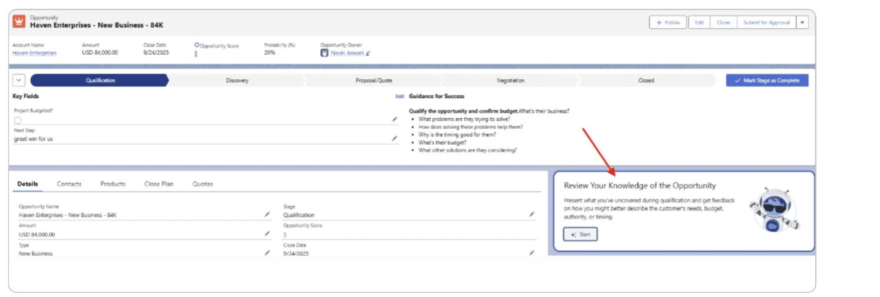Click the Follow button
Image resolution: width=880 pixels, height=297 pixels.
668,22
